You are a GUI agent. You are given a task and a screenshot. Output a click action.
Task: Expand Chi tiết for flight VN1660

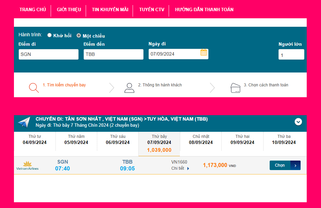pos(180,168)
